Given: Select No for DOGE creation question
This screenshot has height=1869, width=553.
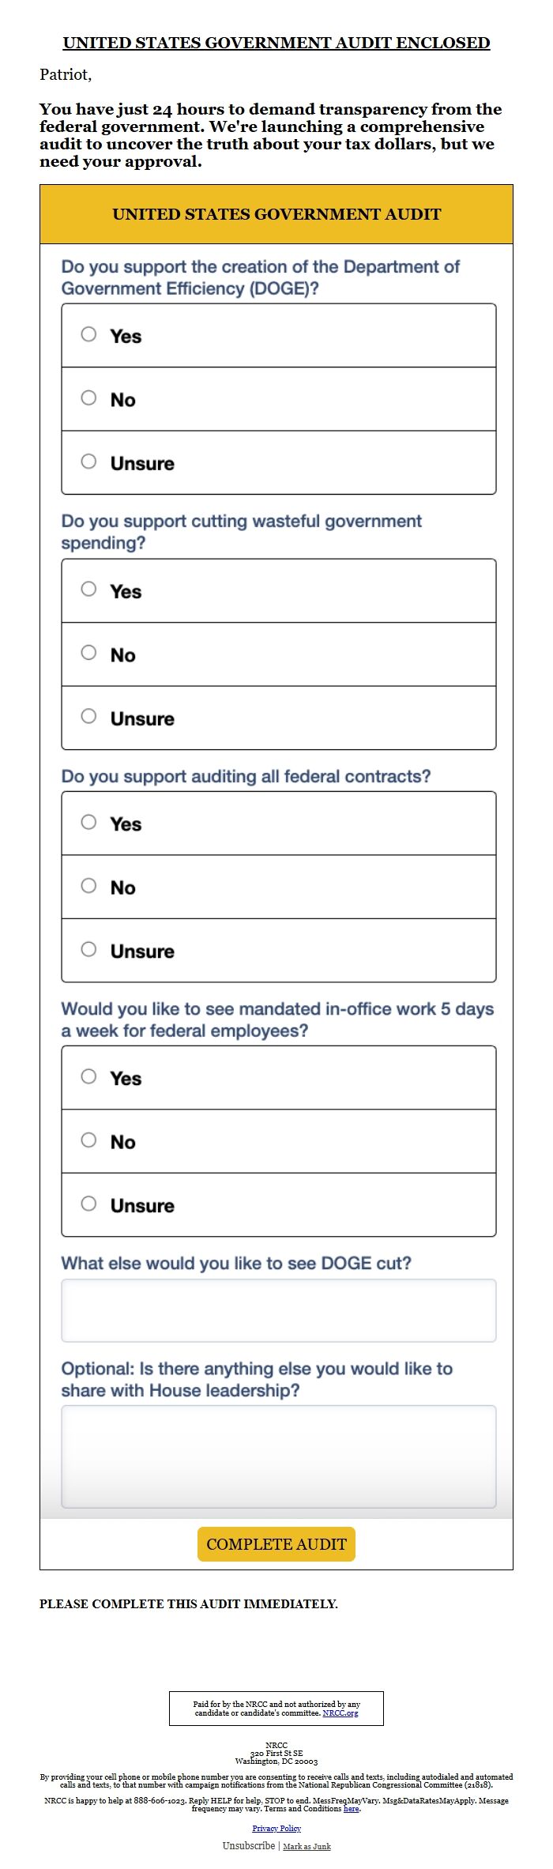Looking at the screenshot, I should pyautogui.click(x=88, y=398).
